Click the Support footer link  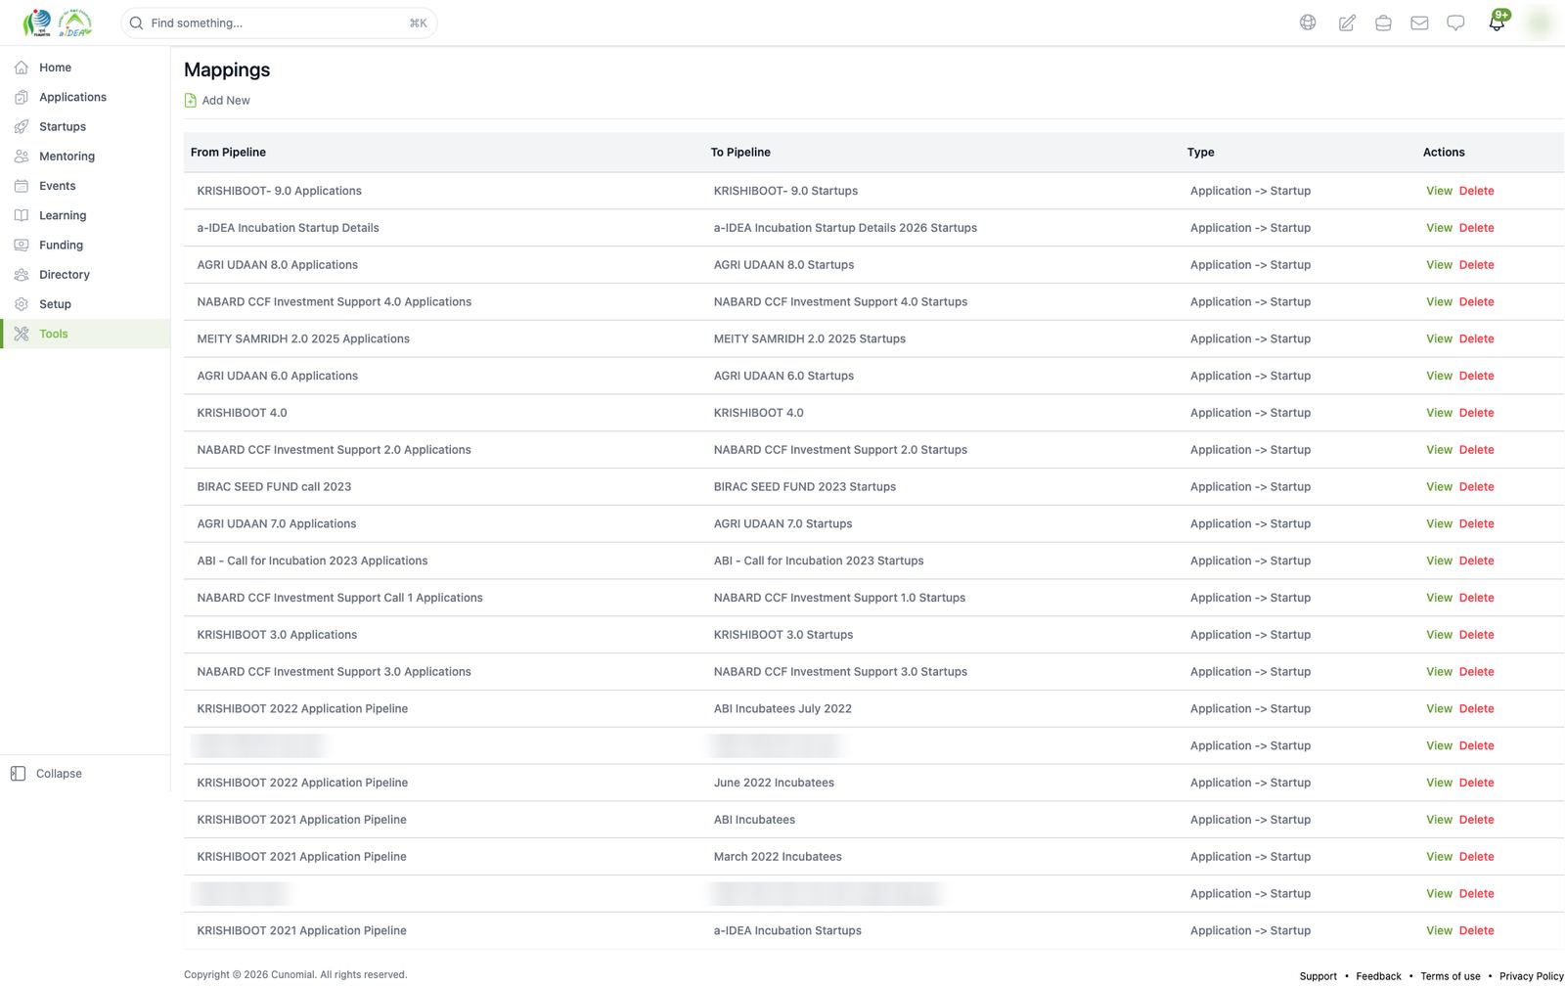click(1318, 976)
